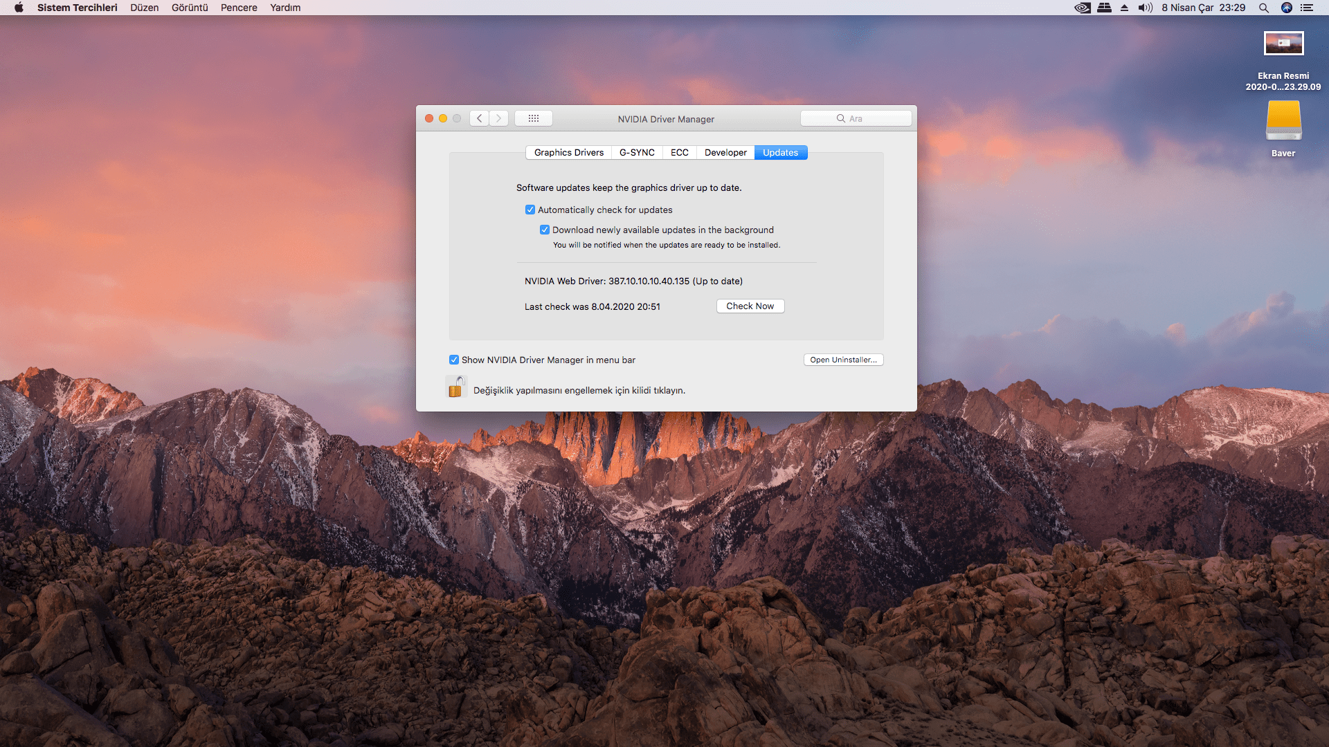This screenshot has width=1329, height=747.
Task: Open the Baver drive desktop icon
Action: (x=1283, y=121)
